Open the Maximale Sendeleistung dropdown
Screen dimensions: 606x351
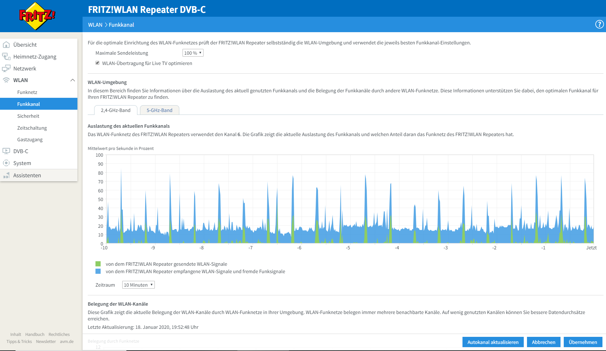click(193, 53)
